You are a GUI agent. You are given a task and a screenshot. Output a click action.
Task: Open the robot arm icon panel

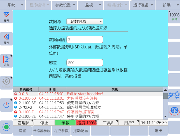(174, 95)
